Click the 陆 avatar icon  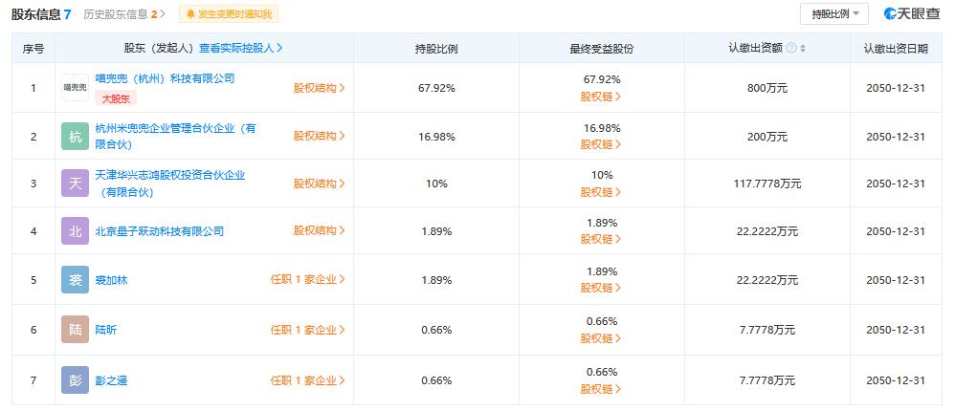click(x=75, y=330)
